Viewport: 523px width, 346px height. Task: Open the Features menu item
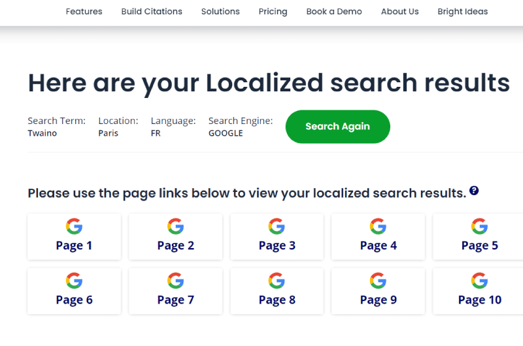click(x=84, y=11)
